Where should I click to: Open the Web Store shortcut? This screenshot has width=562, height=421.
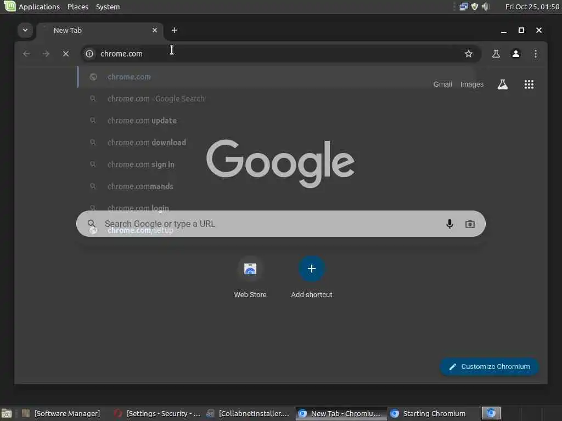click(250, 277)
